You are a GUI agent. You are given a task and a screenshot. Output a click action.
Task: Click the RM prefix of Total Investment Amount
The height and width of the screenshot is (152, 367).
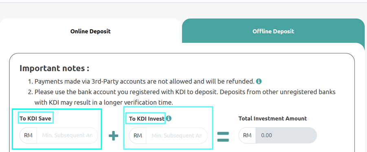click(x=247, y=135)
